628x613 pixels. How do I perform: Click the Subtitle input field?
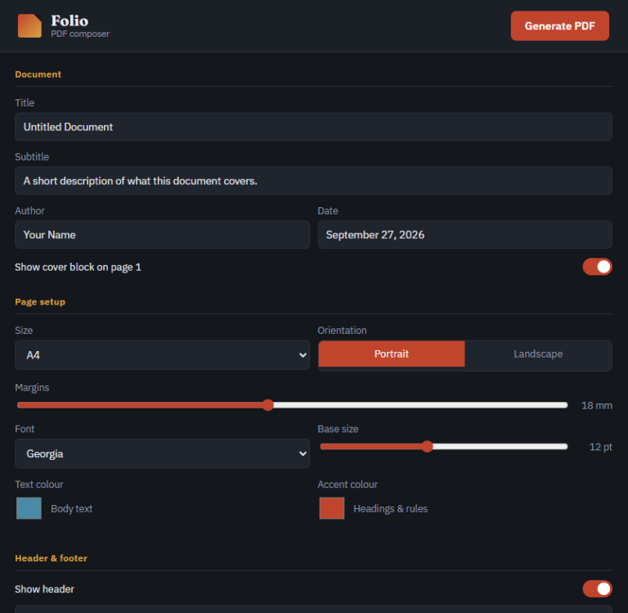click(x=313, y=181)
